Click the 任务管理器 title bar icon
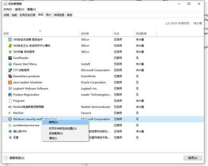This screenshot has height=166, width=208. coord(5,4)
